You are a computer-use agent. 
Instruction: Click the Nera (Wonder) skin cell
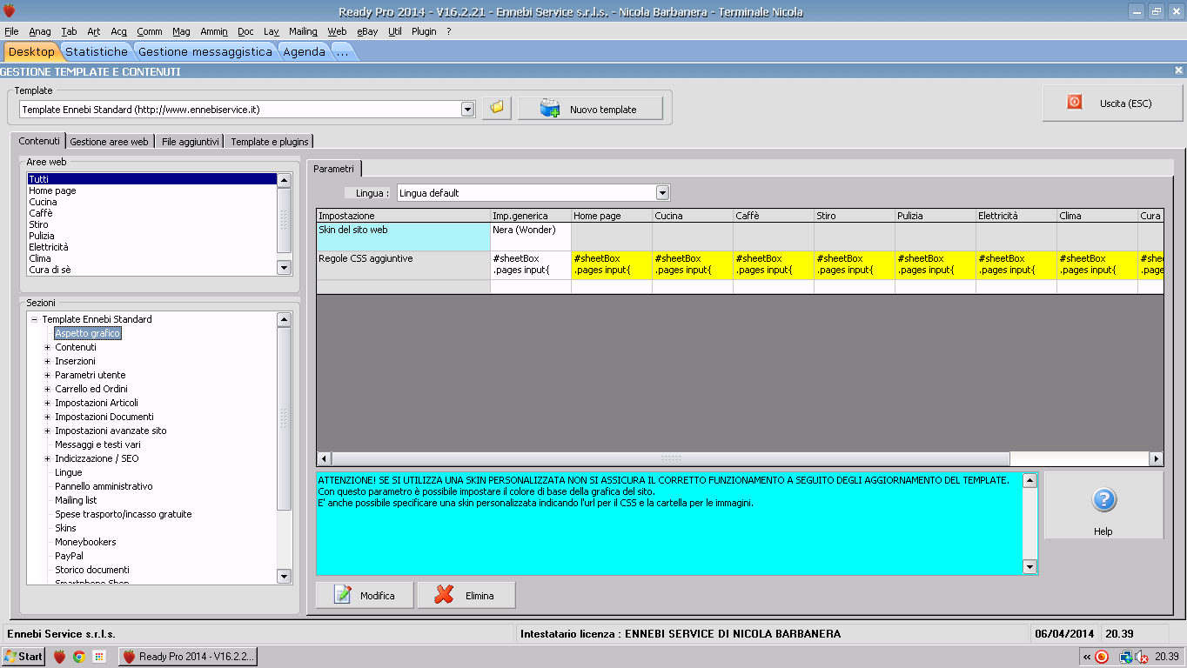(x=531, y=237)
